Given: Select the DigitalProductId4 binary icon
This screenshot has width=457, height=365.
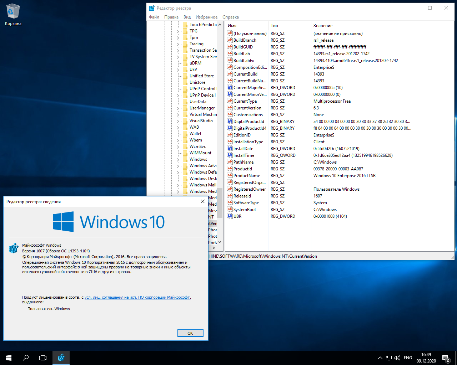Looking at the screenshot, I should pyautogui.click(x=230, y=128).
